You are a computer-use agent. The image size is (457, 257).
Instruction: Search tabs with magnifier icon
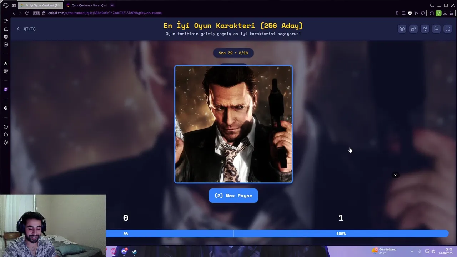tap(432, 5)
